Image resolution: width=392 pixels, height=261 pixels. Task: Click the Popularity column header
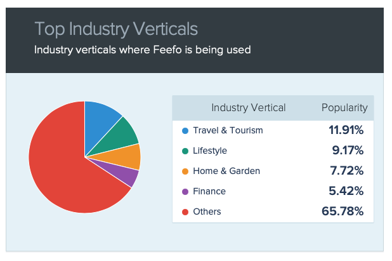coord(344,107)
